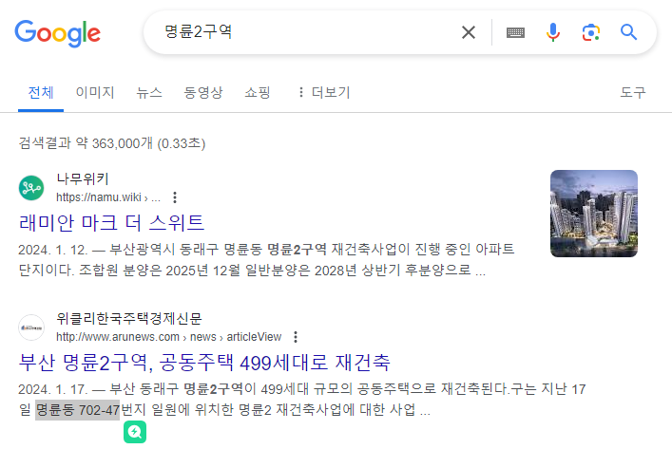Click the arunews snippet dated 2024. 1. 17.
This screenshot has height=449, width=672.
[x=302, y=400]
